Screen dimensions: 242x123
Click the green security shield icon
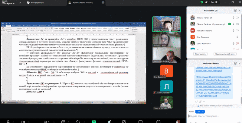pyautogui.click(x=201, y=2)
